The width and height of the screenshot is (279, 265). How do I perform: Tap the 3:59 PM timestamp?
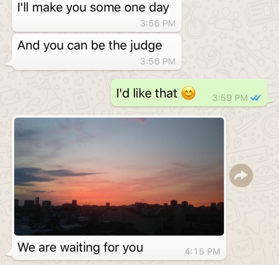[x=230, y=98]
